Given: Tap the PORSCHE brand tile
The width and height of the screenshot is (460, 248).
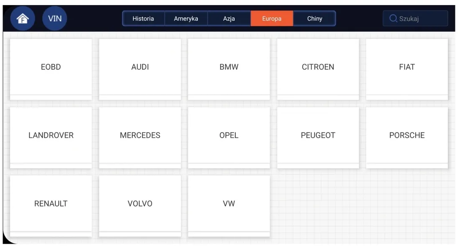Looking at the screenshot, I should 407,135.
